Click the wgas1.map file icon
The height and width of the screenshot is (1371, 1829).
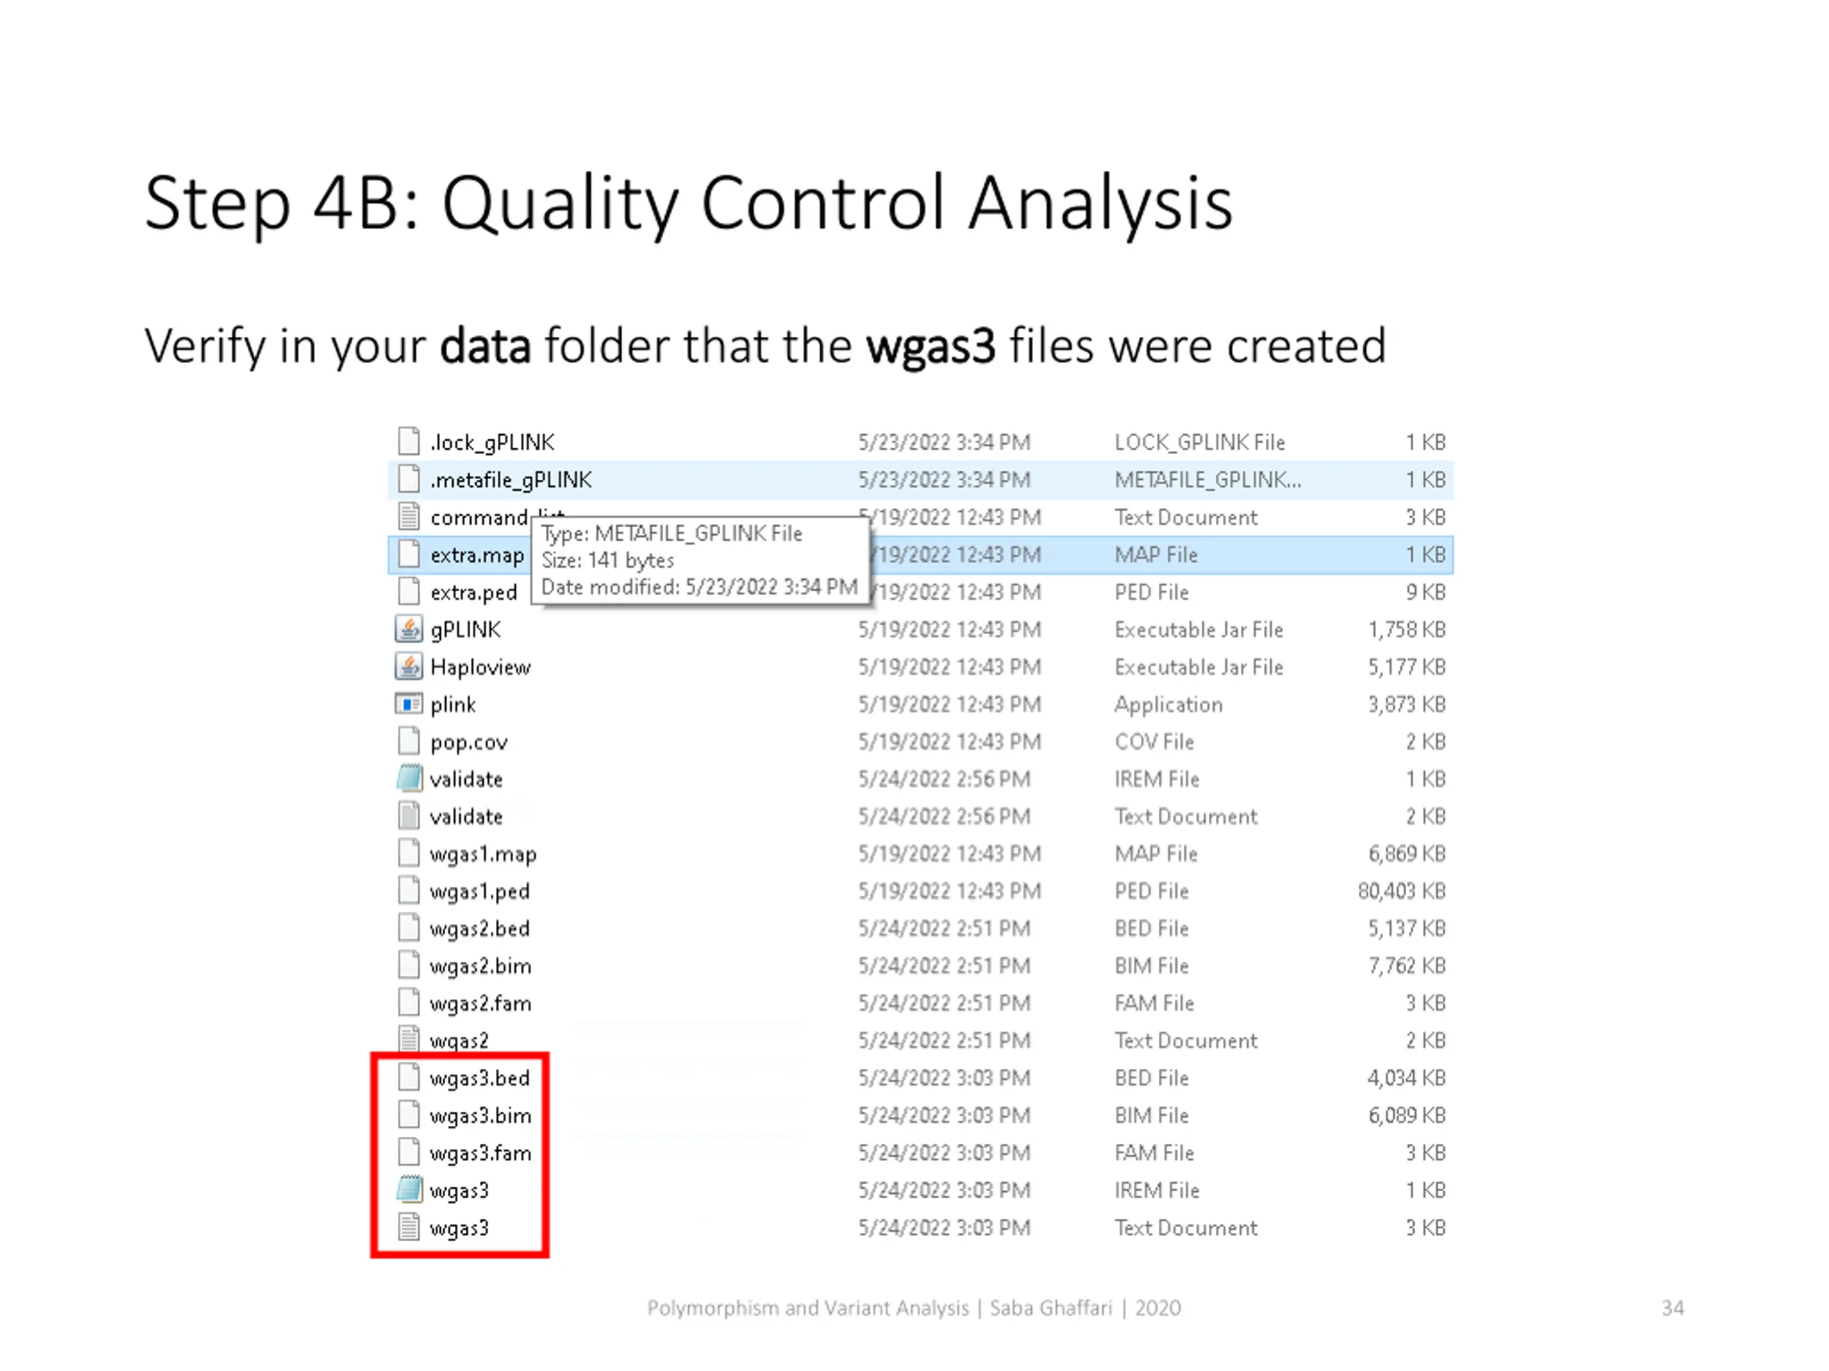[409, 853]
